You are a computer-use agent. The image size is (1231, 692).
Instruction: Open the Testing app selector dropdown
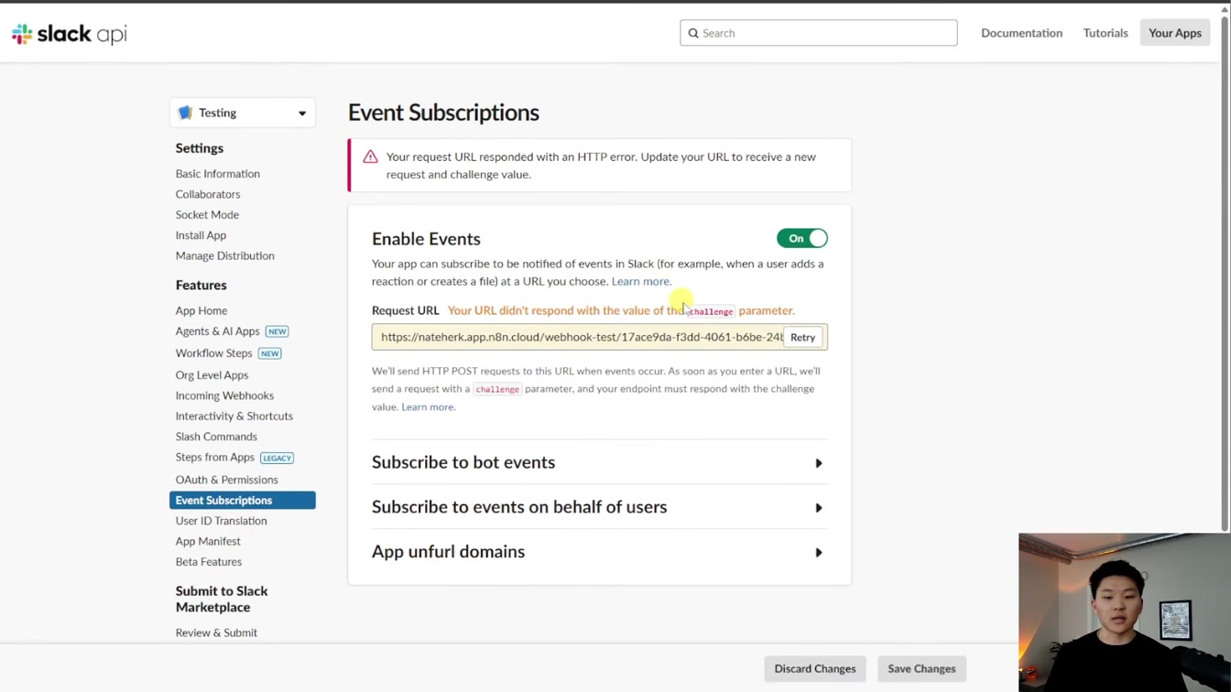click(x=243, y=113)
